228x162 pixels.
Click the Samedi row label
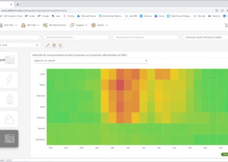(x=41, y=129)
